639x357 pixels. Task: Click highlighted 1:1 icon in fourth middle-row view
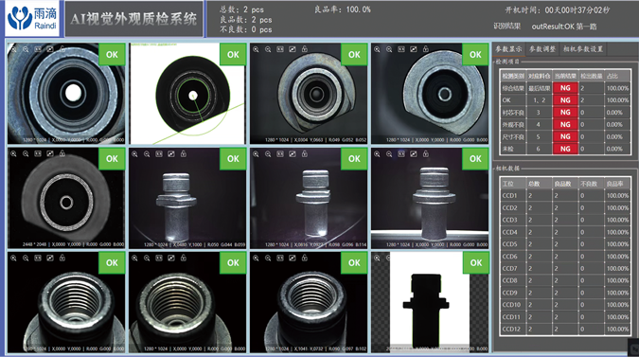point(401,154)
